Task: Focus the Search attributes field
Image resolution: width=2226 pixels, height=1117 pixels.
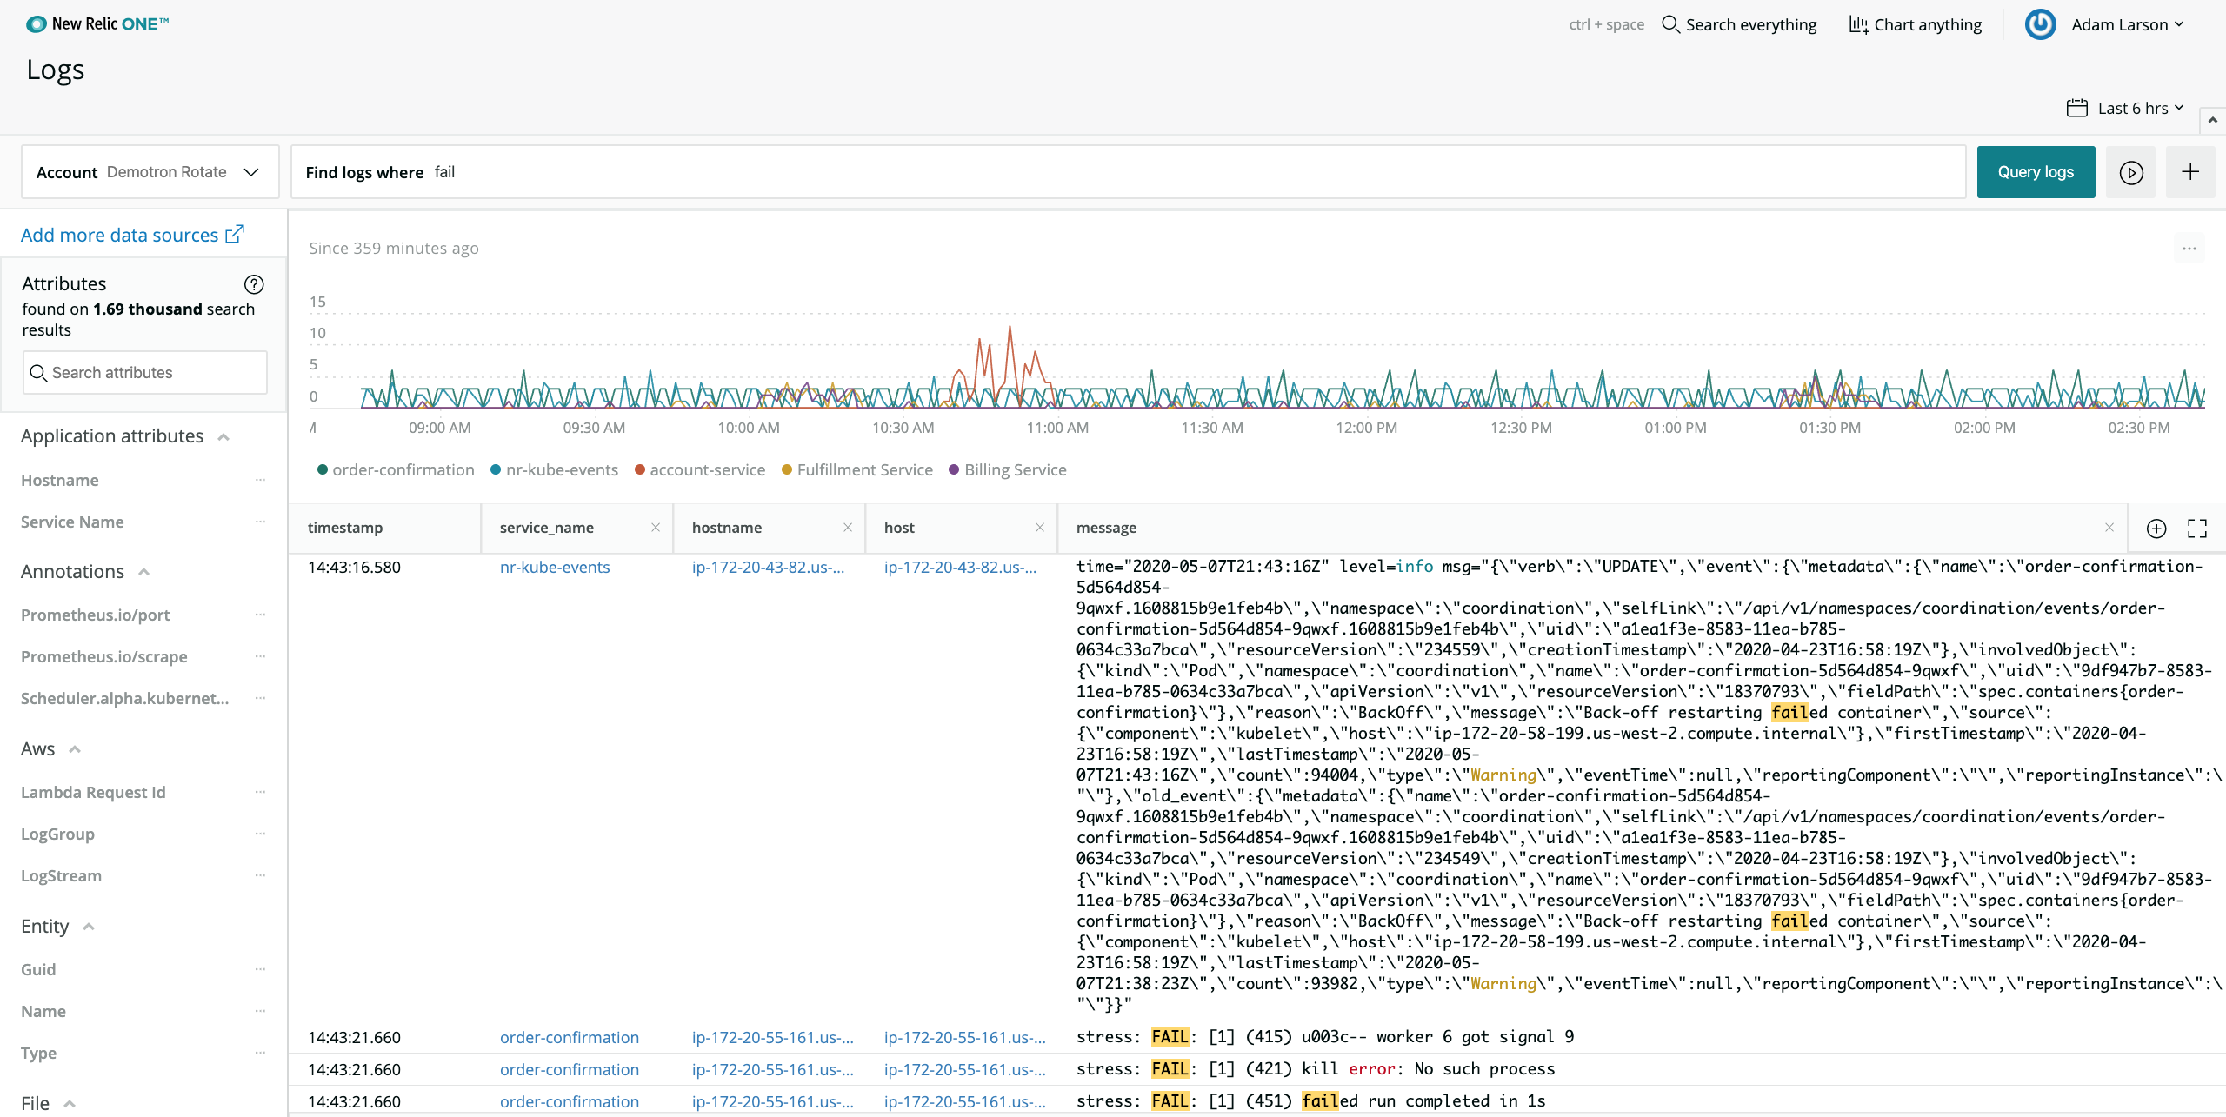Action: coord(145,372)
